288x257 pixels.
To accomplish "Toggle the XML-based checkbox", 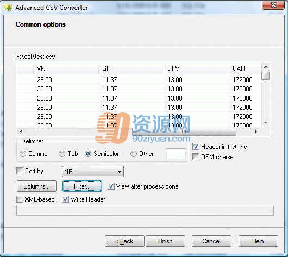I will point(20,199).
